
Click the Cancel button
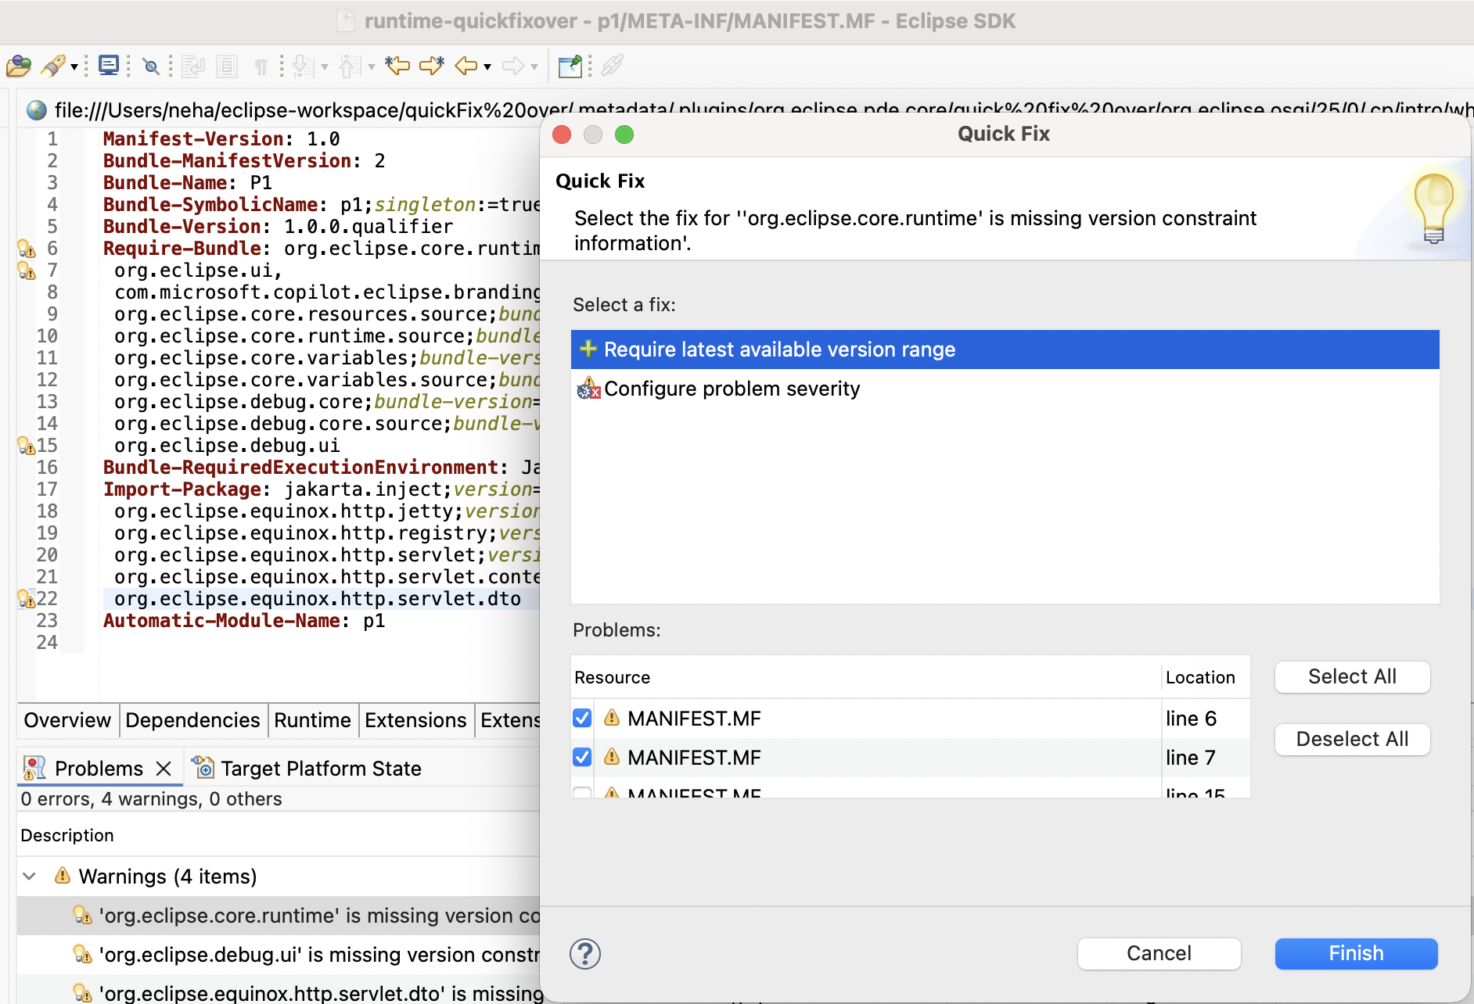coord(1159,953)
